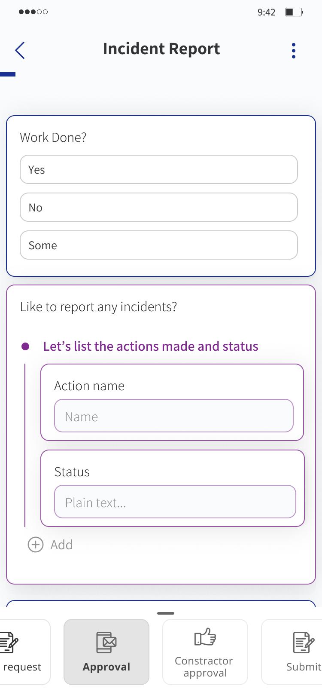
Task: Expand the bottom sheet drag handle
Action: [x=166, y=613]
